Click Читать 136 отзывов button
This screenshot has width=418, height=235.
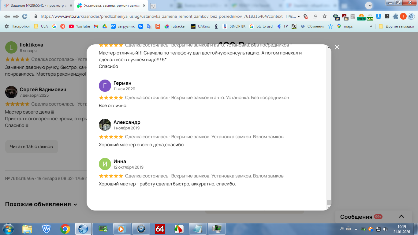click(32, 147)
